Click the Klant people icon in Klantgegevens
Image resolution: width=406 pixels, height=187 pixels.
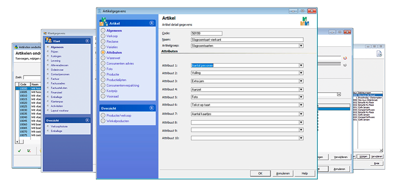(x=48, y=40)
